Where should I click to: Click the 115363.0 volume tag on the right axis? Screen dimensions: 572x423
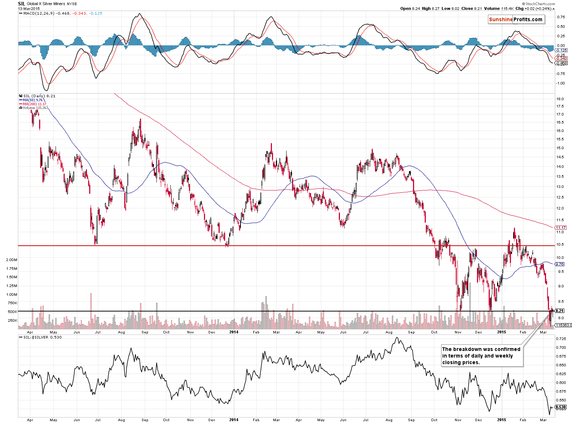click(x=563, y=325)
